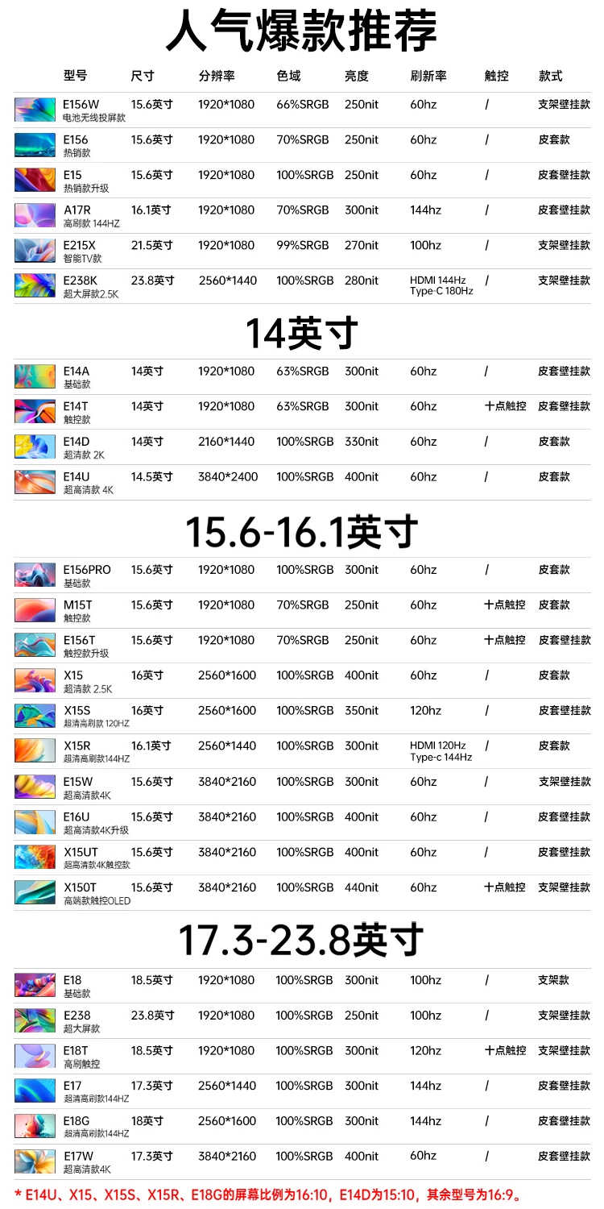Click the E14U 4K model thumbnail
This screenshot has height=1209, width=604.
coord(35,482)
